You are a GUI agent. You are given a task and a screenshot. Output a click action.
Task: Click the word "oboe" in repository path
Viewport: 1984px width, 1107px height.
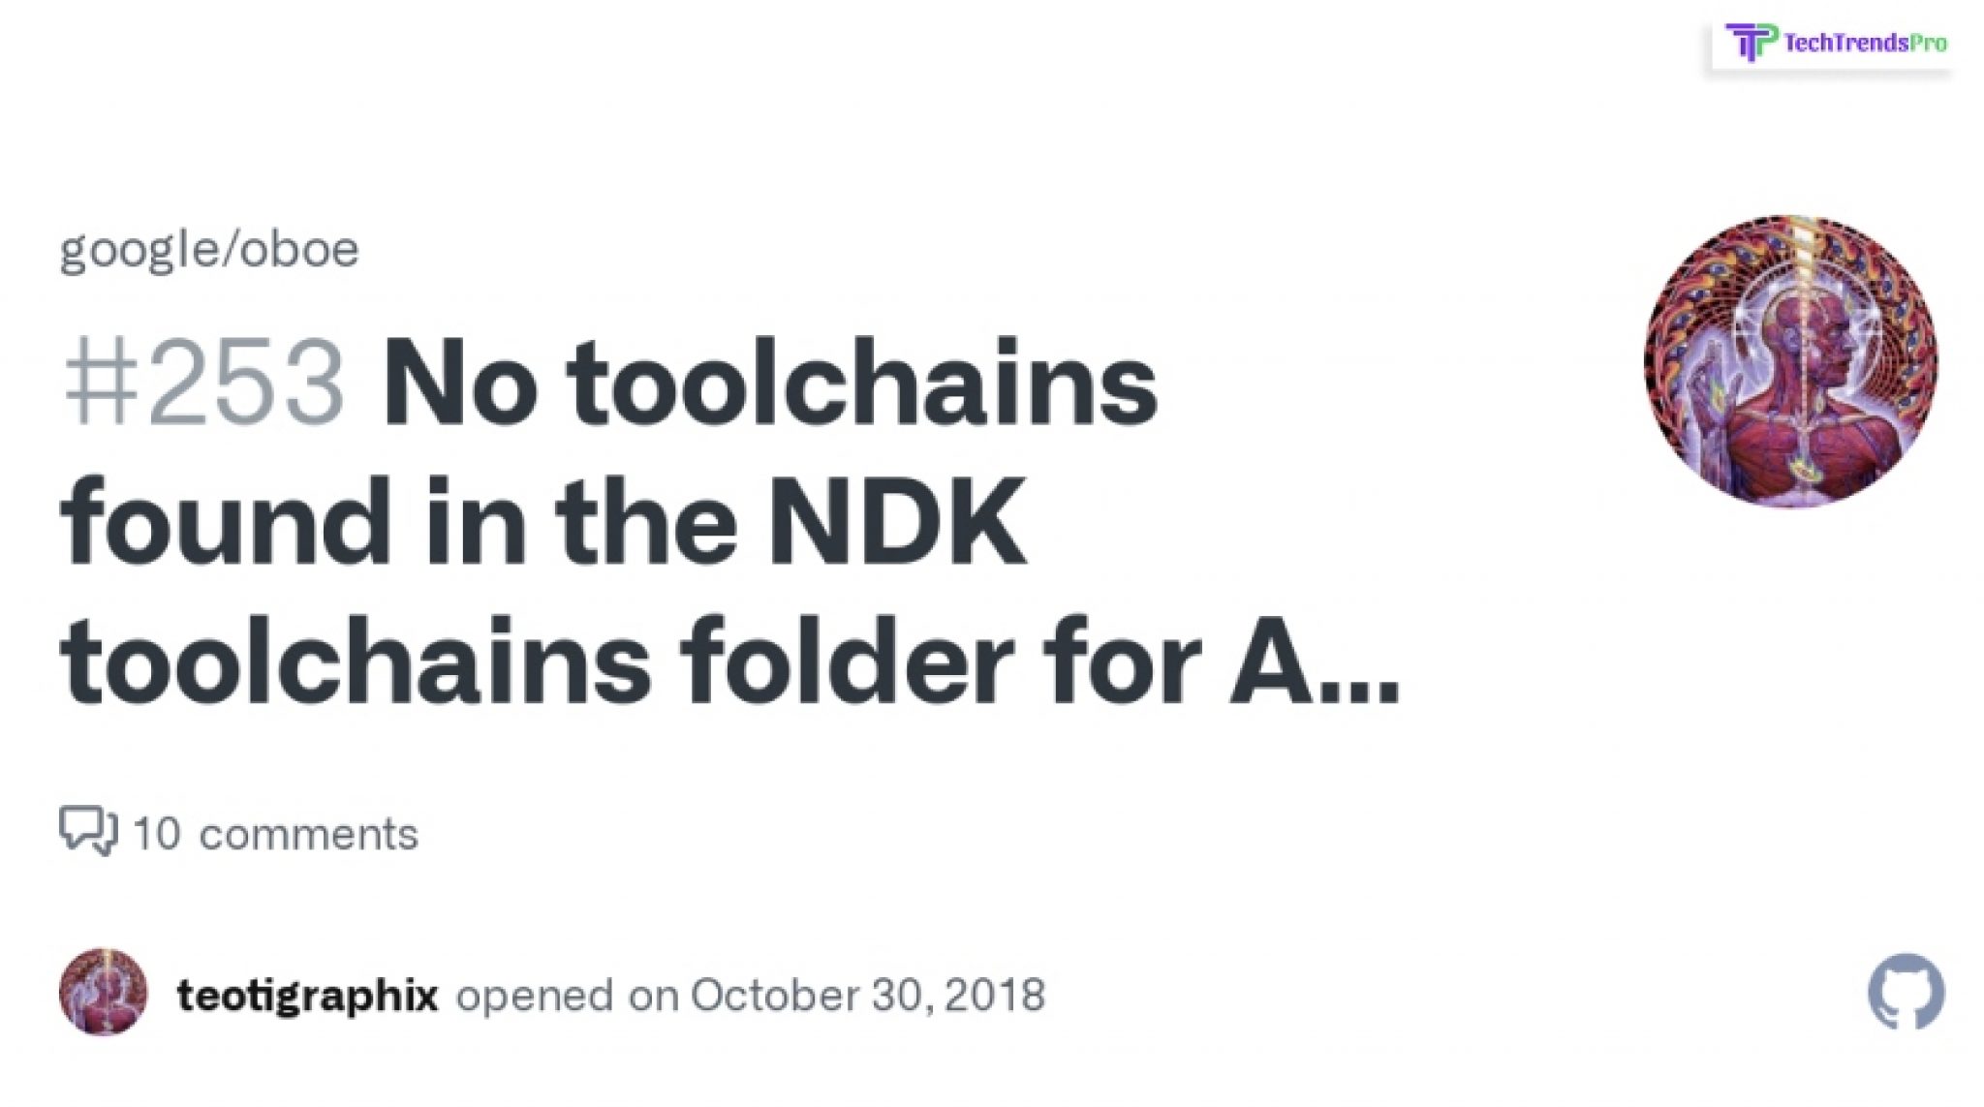click(x=299, y=249)
